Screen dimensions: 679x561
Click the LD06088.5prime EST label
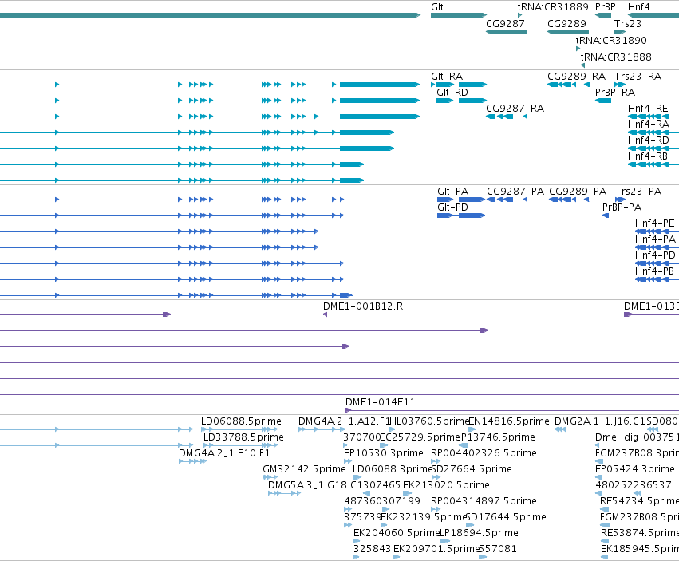click(241, 421)
